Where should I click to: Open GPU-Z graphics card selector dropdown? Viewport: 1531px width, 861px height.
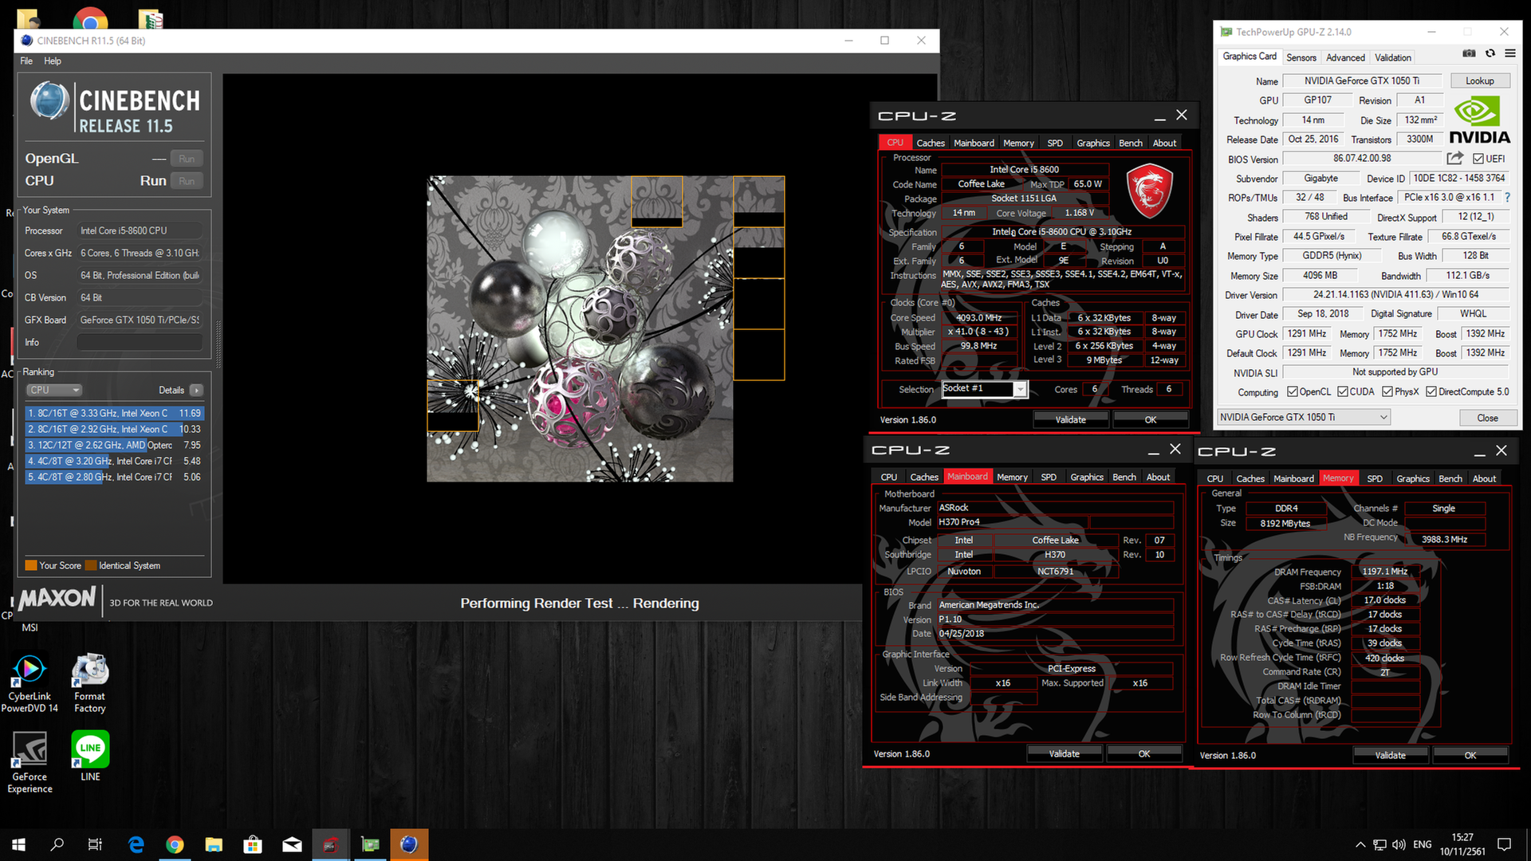click(1304, 417)
